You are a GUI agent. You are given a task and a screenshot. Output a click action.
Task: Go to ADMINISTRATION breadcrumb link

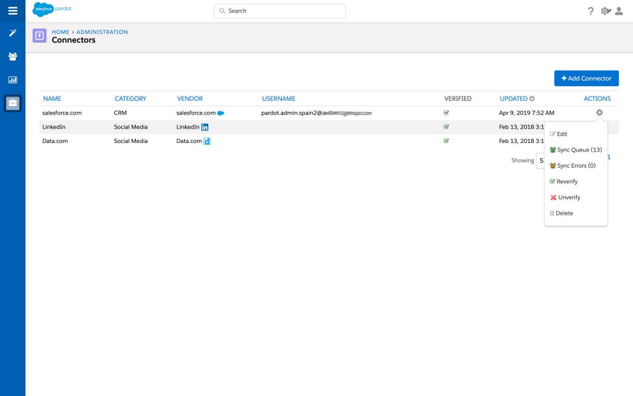click(x=102, y=32)
